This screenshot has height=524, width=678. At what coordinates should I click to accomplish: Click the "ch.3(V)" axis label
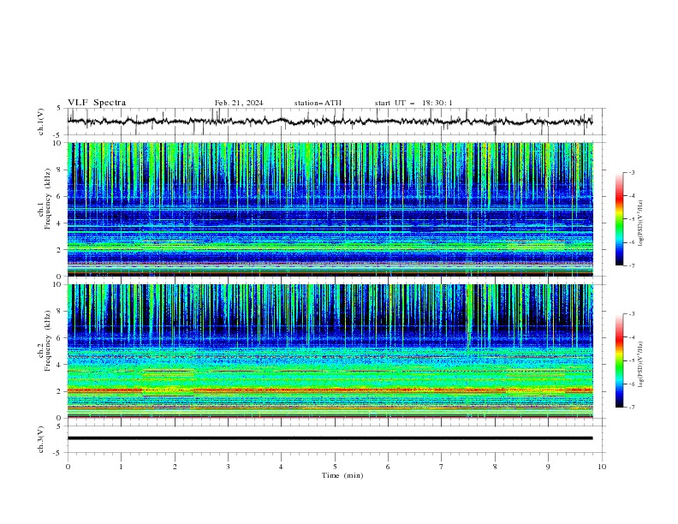click(41, 439)
